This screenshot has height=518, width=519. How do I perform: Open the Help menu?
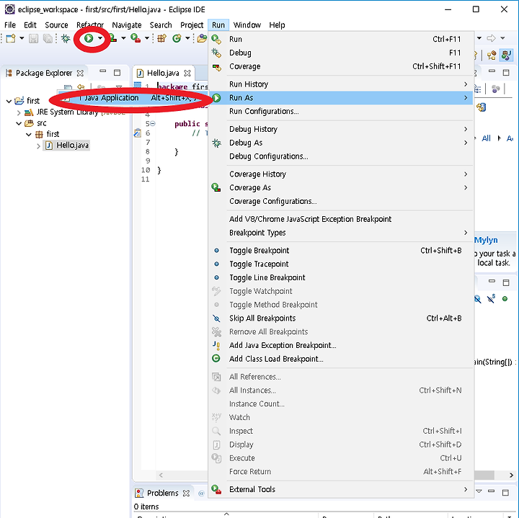tap(277, 25)
